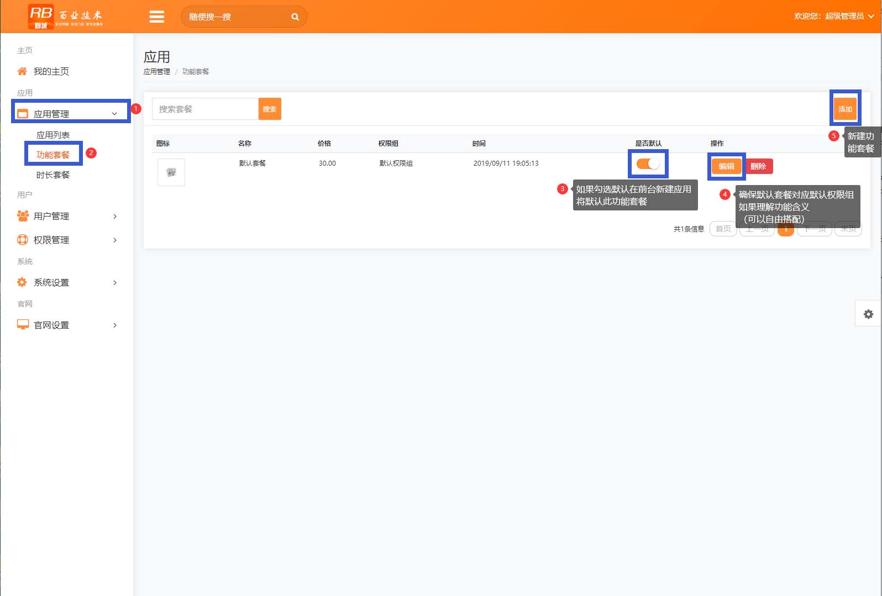The width and height of the screenshot is (882, 596).
Task: Click the RB logo in header
Action: coord(41,16)
